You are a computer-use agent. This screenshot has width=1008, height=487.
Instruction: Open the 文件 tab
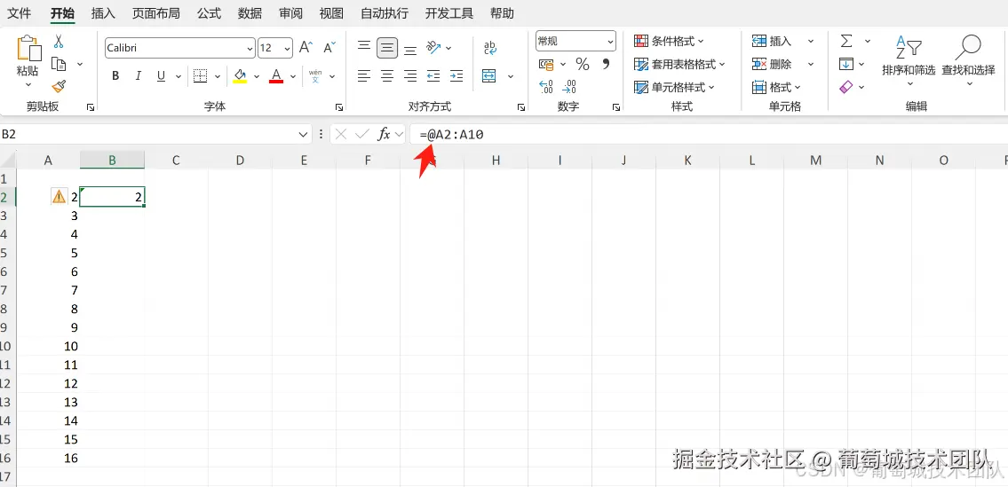tap(20, 12)
